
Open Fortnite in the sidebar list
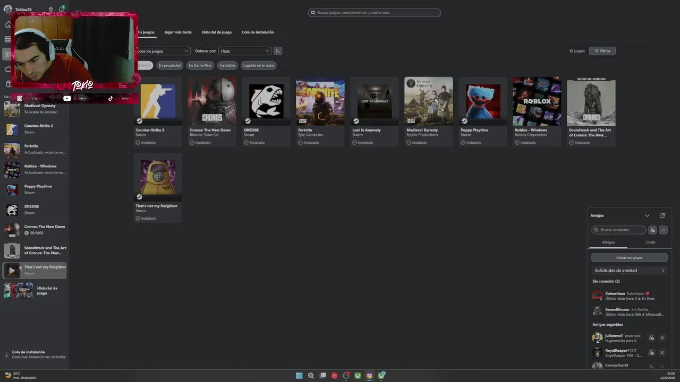point(35,149)
